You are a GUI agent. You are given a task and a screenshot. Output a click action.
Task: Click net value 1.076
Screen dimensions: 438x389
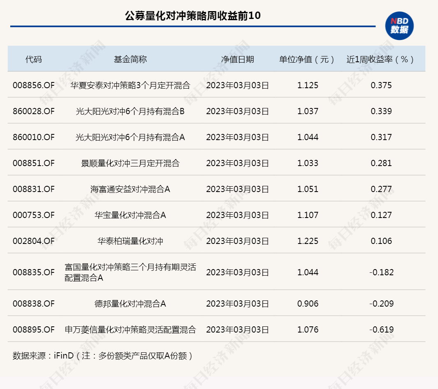(308, 330)
